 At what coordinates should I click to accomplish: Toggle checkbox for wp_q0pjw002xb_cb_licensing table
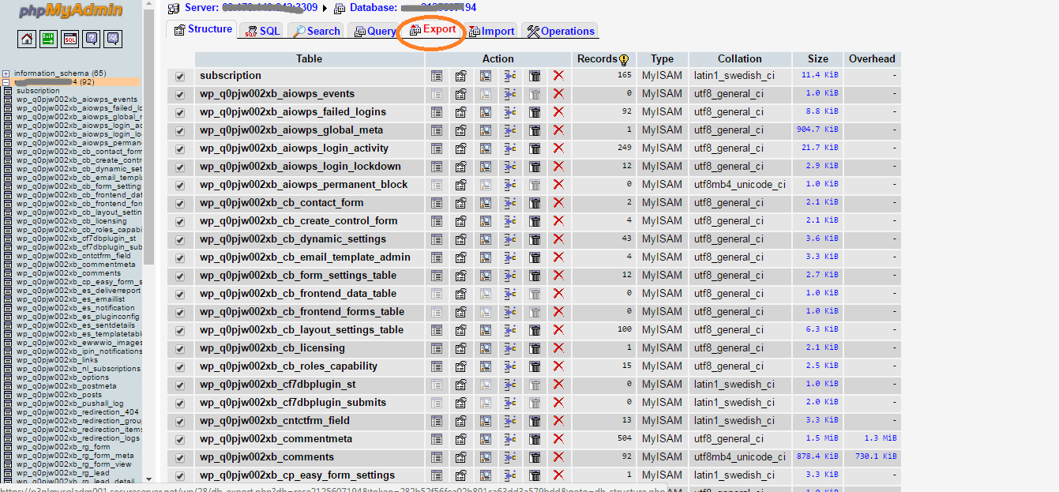pyautogui.click(x=180, y=349)
